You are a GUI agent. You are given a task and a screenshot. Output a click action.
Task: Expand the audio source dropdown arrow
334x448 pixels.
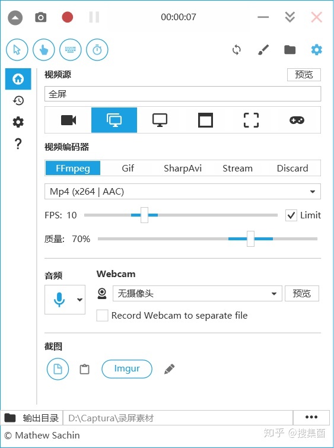(79, 300)
